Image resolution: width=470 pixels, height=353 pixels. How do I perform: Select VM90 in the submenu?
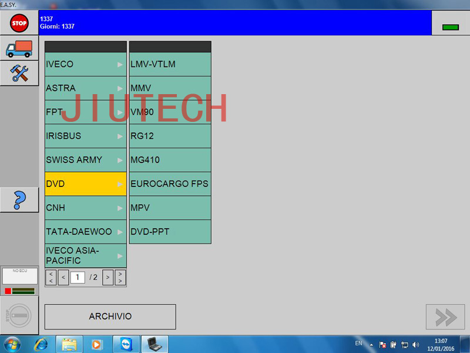coord(170,112)
